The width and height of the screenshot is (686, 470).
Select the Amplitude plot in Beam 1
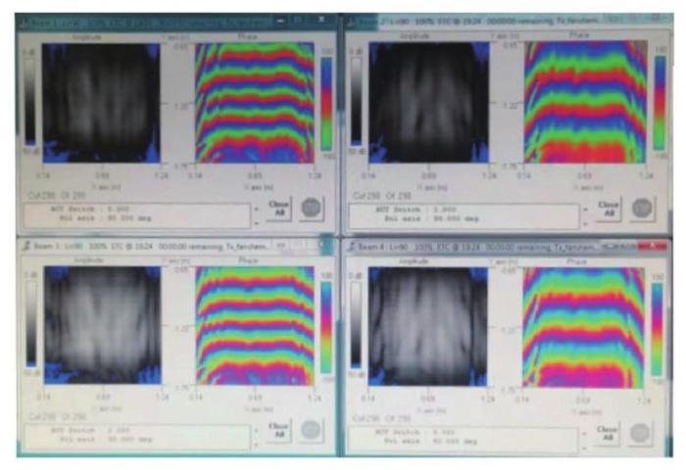(x=102, y=103)
